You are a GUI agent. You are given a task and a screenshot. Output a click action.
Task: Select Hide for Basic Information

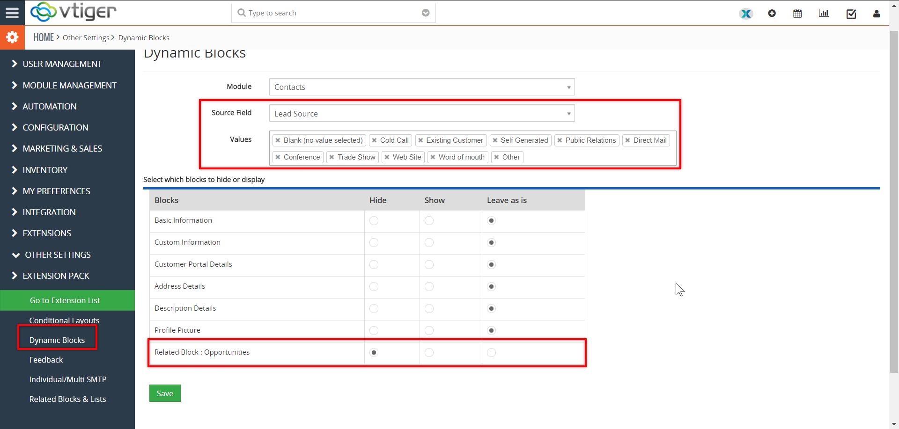click(x=374, y=220)
